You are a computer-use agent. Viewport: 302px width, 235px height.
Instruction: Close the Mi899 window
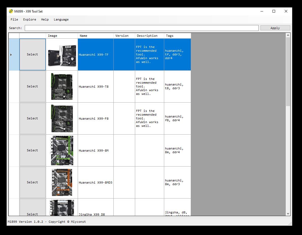pyautogui.click(x=286, y=11)
